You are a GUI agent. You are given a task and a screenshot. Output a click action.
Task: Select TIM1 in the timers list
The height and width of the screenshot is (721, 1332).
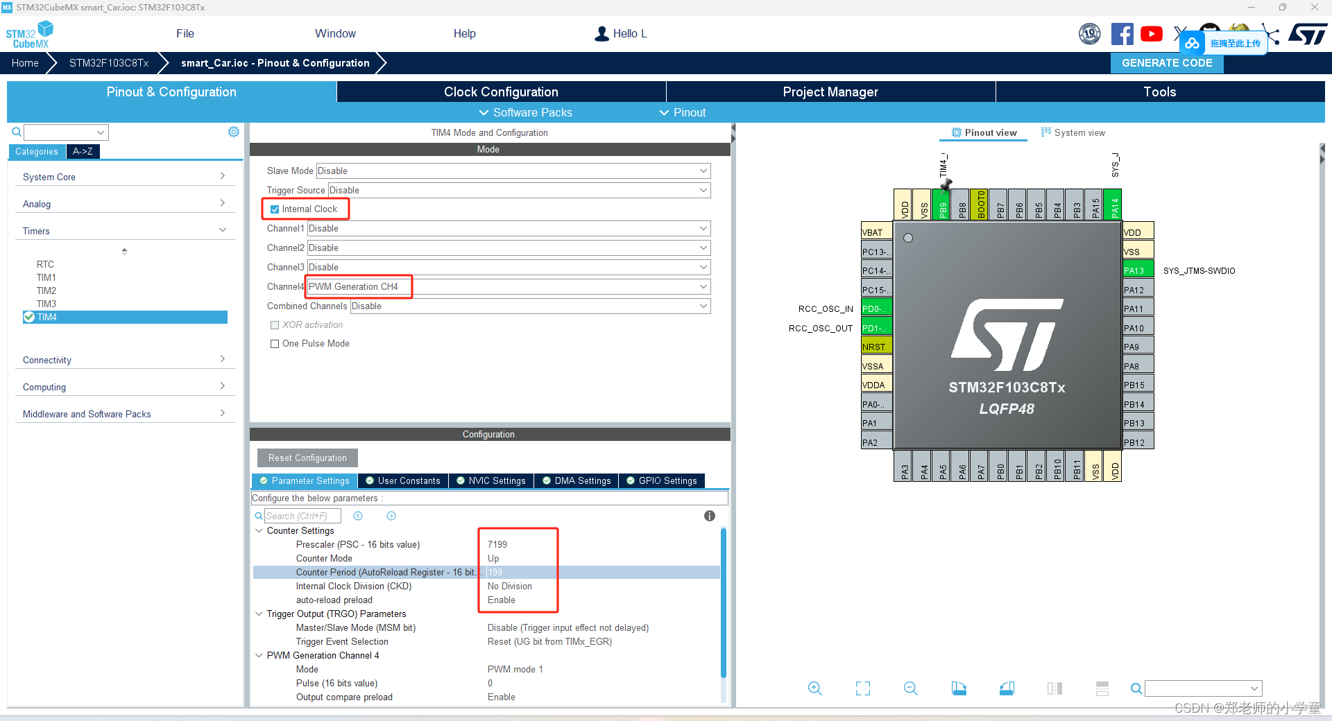pyautogui.click(x=46, y=277)
